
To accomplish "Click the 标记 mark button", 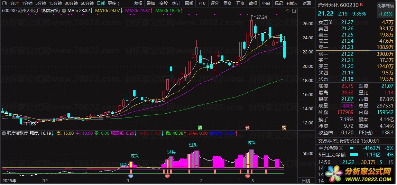I will (278, 3).
